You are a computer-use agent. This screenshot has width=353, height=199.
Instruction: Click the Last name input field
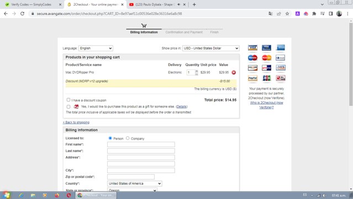[x=141, y=151]
